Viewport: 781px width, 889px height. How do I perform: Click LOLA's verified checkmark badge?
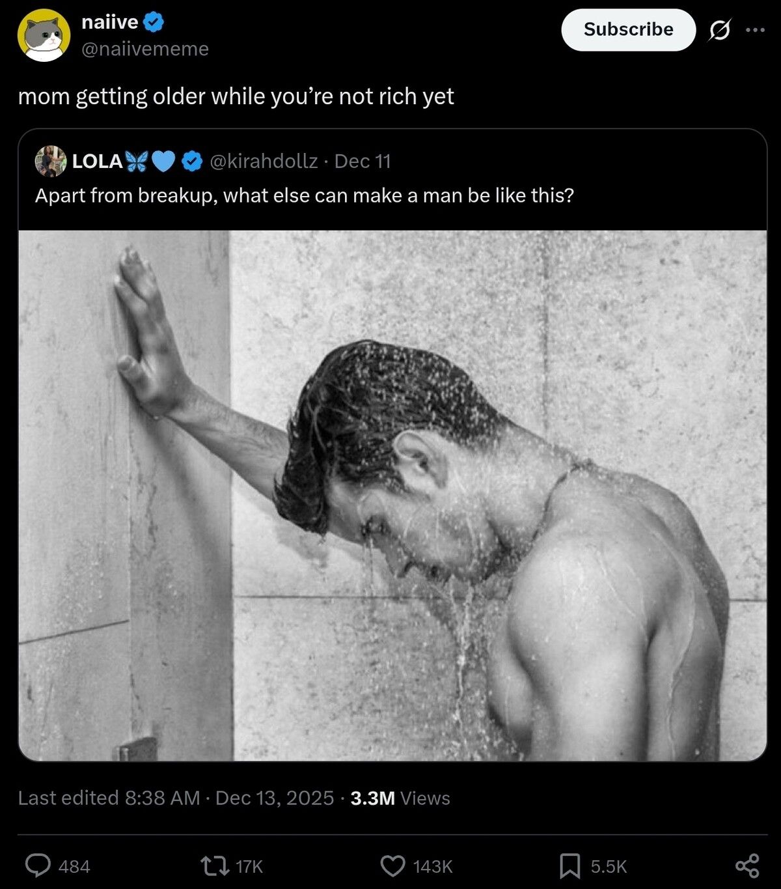pos(191,161)
